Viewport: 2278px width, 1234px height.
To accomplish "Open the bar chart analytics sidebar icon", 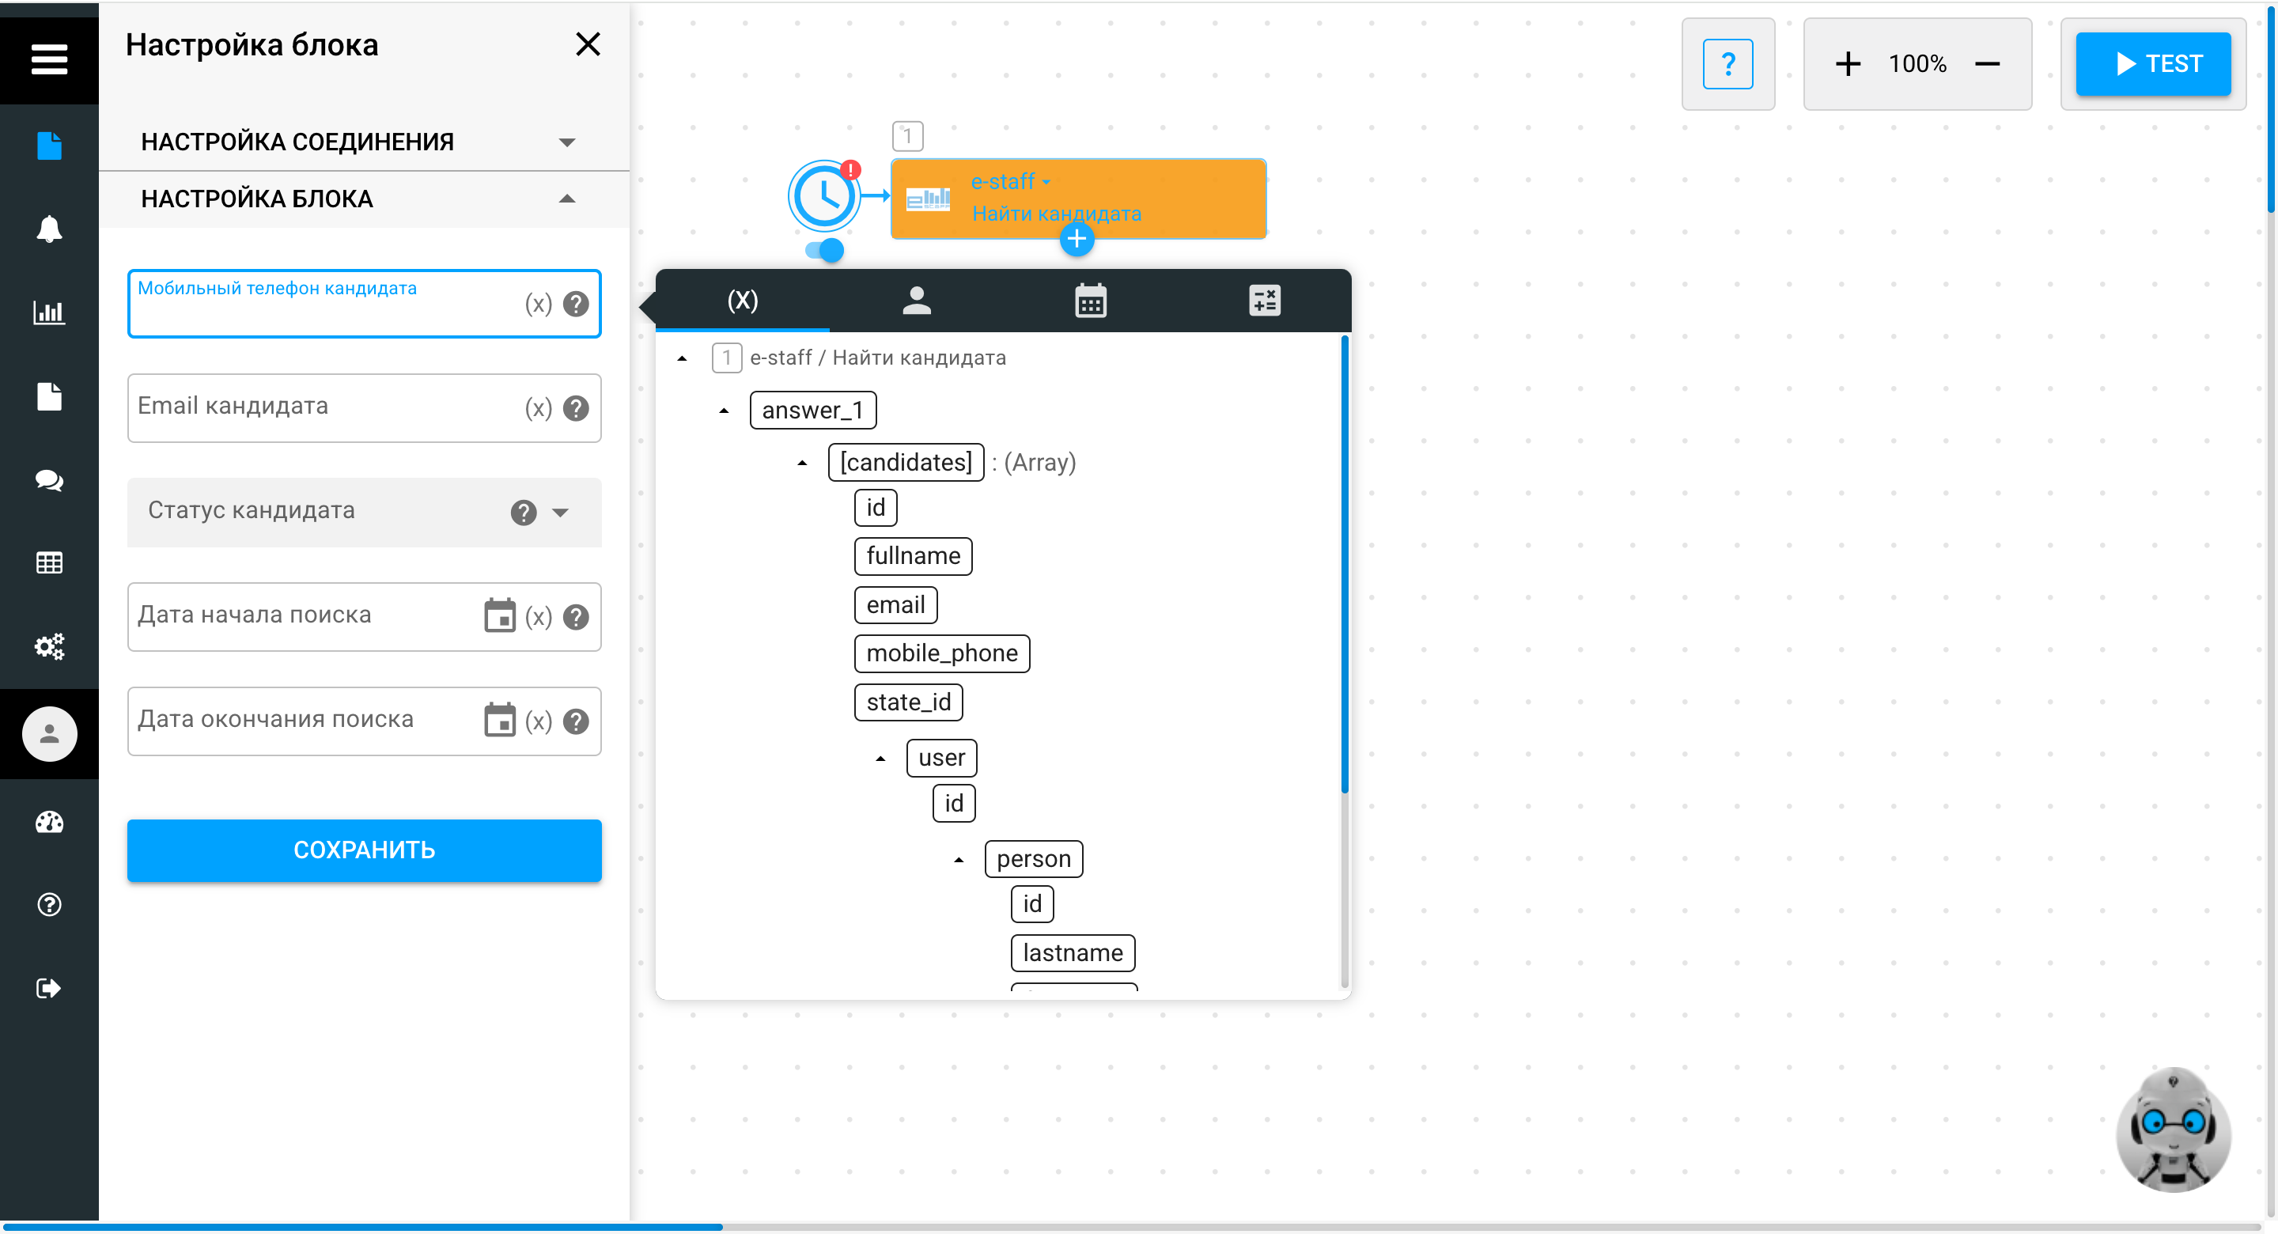I will (48, 312).
